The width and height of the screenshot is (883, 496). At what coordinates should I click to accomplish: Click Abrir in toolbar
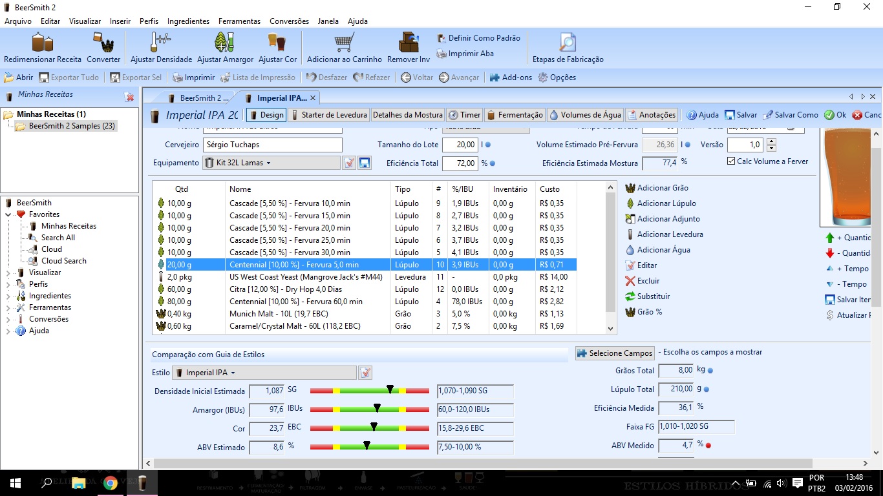click(x=19, y=77)
